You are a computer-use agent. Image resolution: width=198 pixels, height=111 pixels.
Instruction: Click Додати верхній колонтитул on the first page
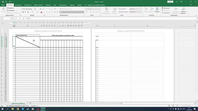pos(48,31)
